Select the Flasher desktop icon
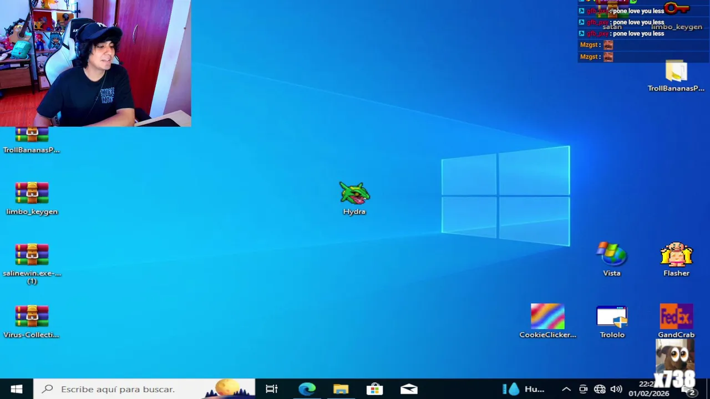710x399 pixels. (x=676, y=259)
